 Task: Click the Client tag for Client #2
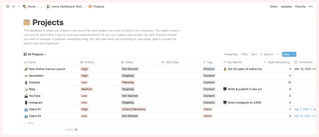pos(208,116)
